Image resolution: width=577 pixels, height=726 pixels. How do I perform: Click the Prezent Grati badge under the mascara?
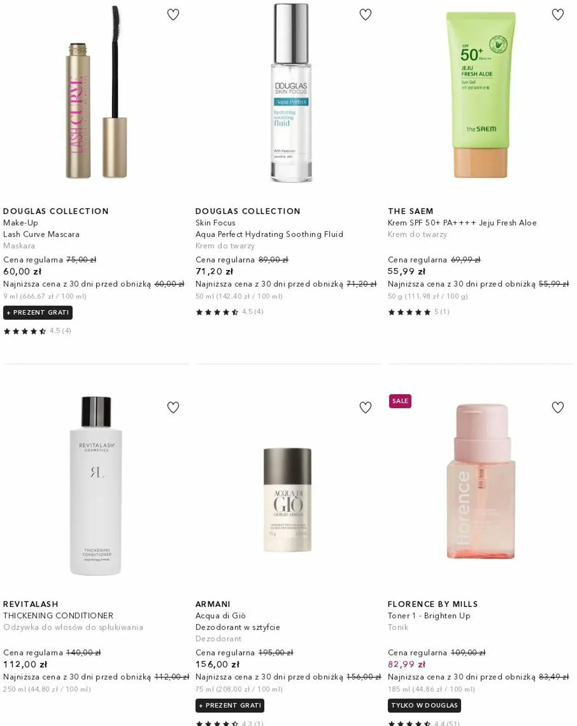[x=38, y=312]
